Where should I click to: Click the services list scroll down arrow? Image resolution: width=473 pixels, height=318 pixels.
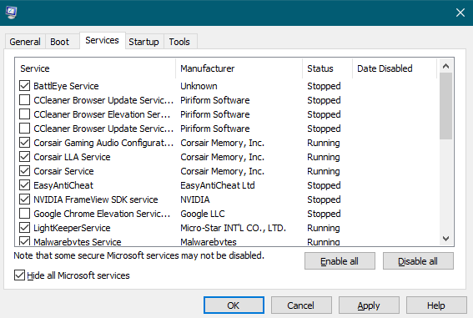pyautogui.click(x=445, y=239)
